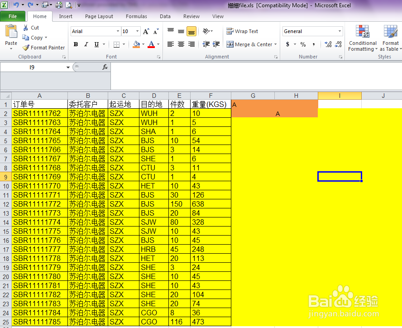The width and height of the screenshot is (402, 328).
Task: Toggle Bold formatting
Action: [x=76, y=44]
